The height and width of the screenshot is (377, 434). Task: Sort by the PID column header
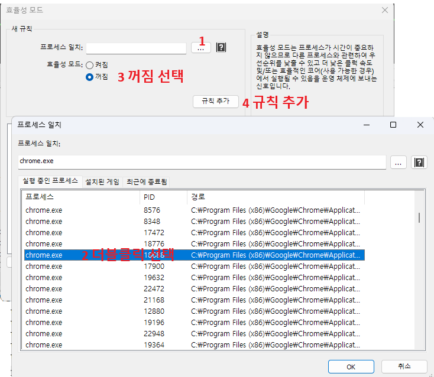[x=164, y=197]
